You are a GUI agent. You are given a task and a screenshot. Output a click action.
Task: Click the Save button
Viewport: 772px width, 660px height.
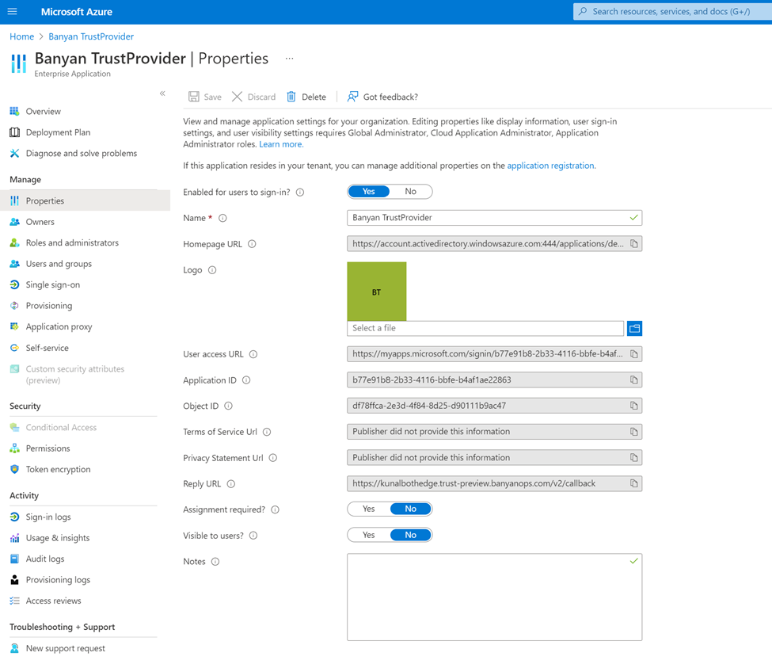tap(205, 97)
